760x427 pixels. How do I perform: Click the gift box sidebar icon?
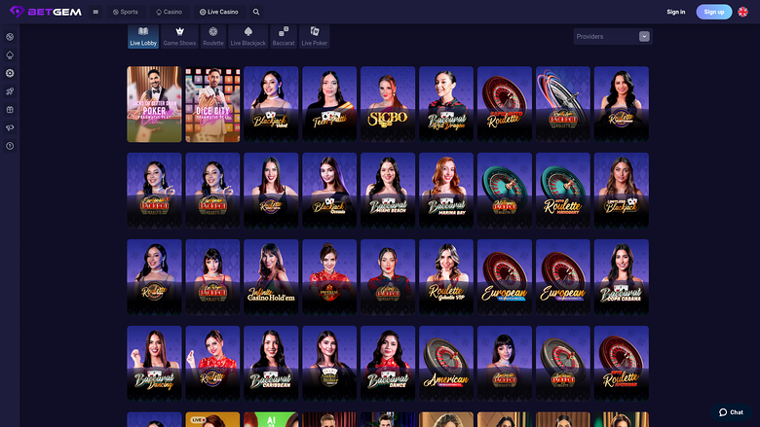click(10, 110)
